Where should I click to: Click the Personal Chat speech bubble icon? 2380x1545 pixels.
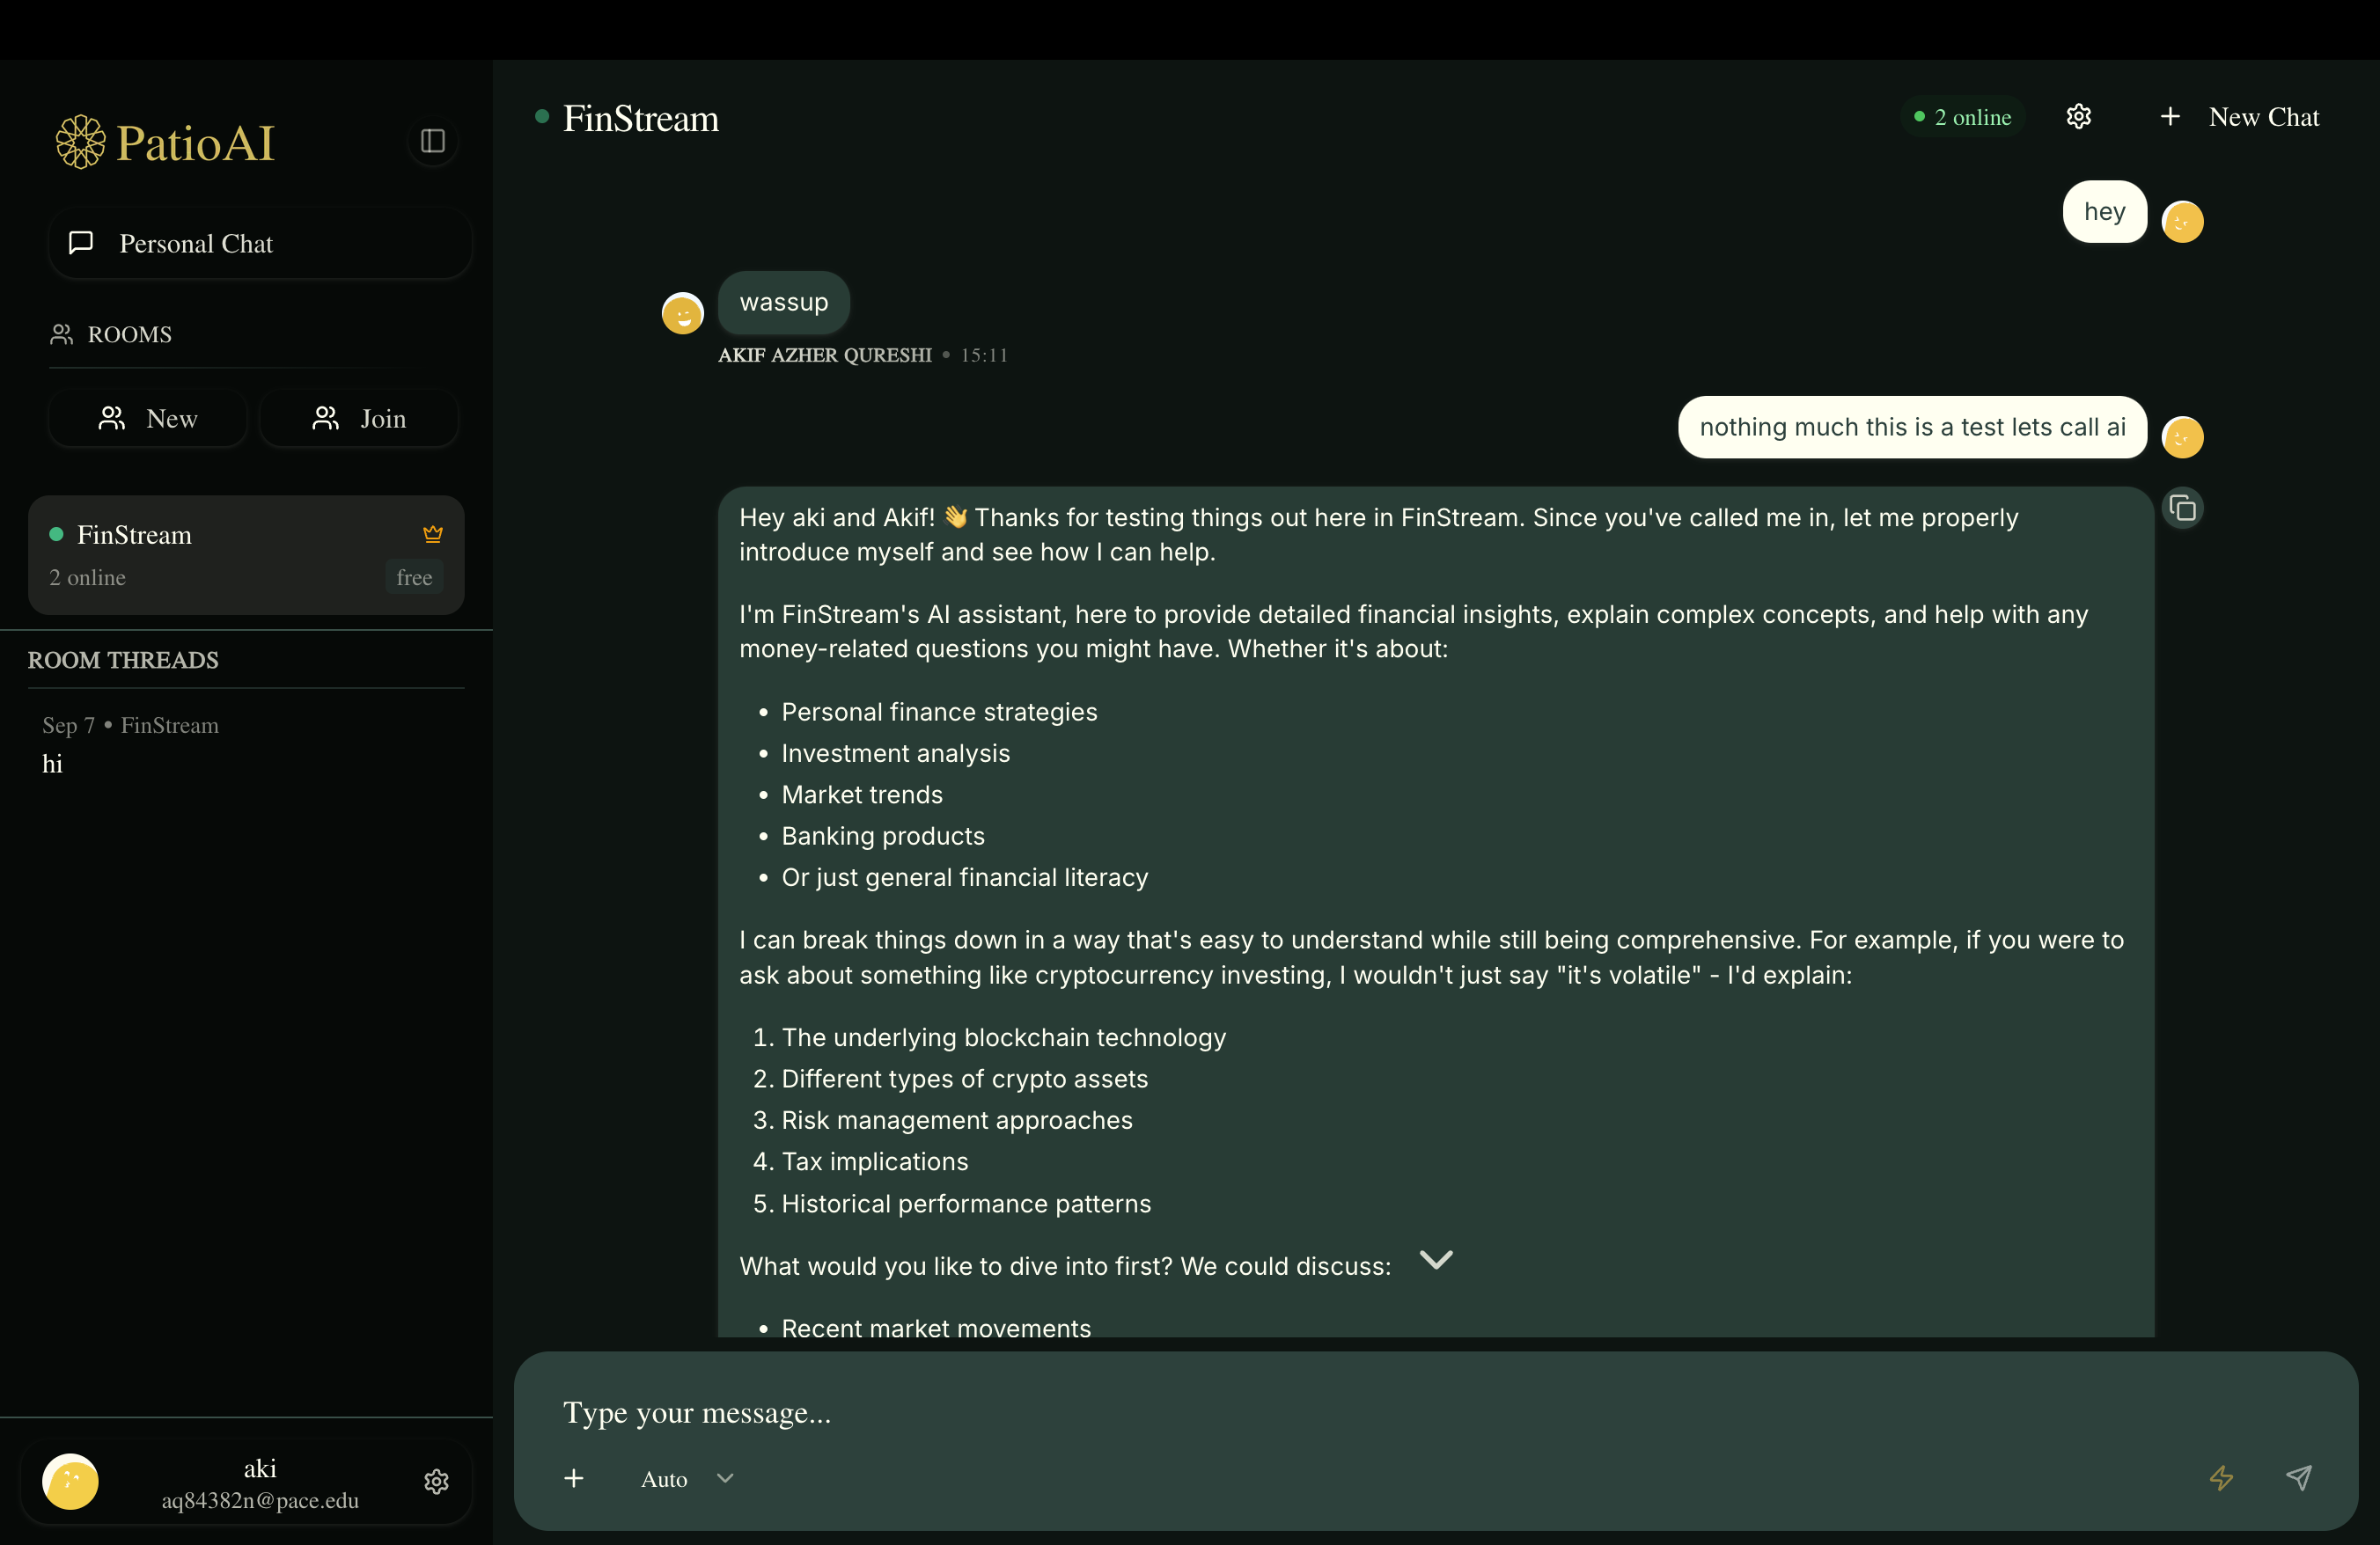coord(80,243)
